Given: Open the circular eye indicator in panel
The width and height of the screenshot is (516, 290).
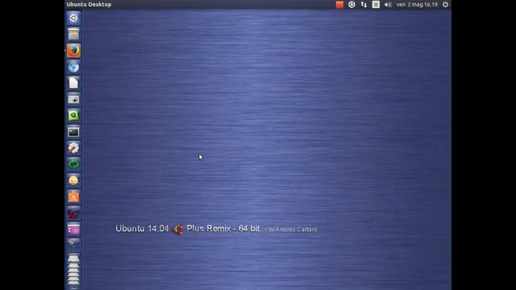Looking at the screenshot, I should [352, 5].
